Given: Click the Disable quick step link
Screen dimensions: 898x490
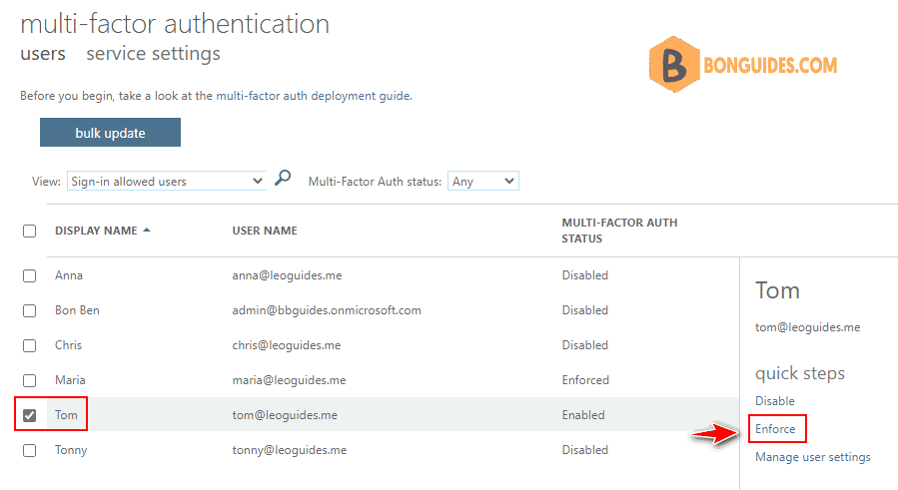Looking at the screenshot, I should 775,401.
